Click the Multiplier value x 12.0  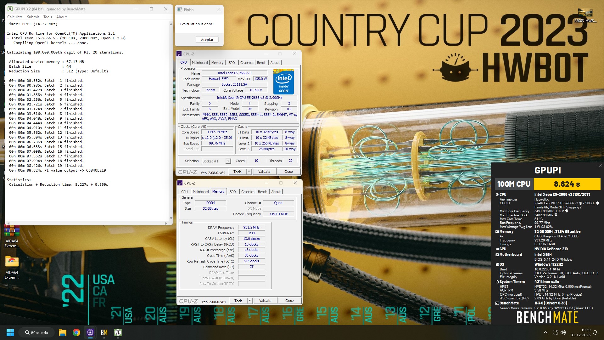pos(217,138)
